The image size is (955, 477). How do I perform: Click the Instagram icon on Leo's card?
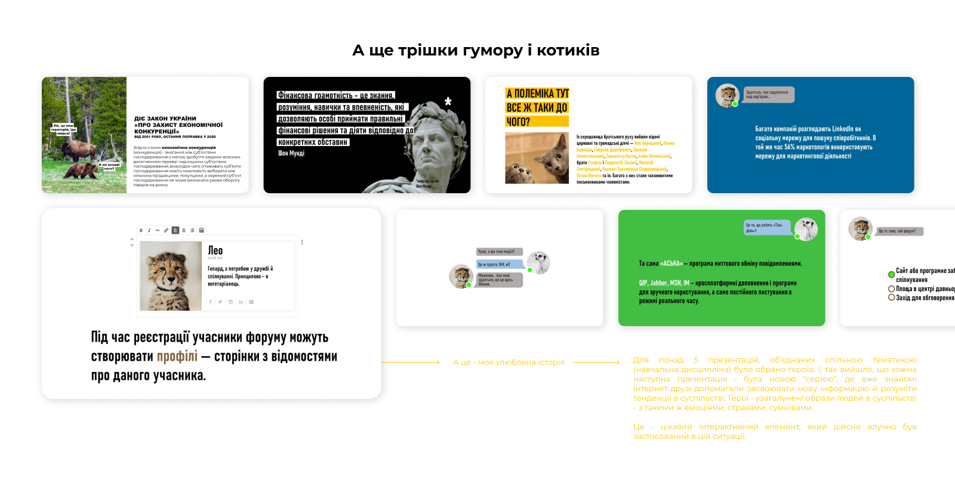[230, 302]
